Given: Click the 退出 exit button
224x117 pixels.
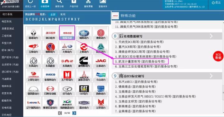Looking at the screenshot, I should pos(216,2).
